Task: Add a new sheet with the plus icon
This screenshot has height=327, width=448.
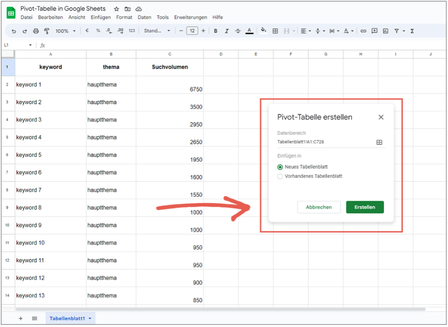Action: tap(20, 318)
